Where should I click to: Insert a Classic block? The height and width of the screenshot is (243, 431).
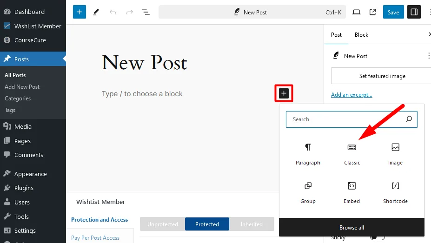pyautogui.click(x=352, y=154)
